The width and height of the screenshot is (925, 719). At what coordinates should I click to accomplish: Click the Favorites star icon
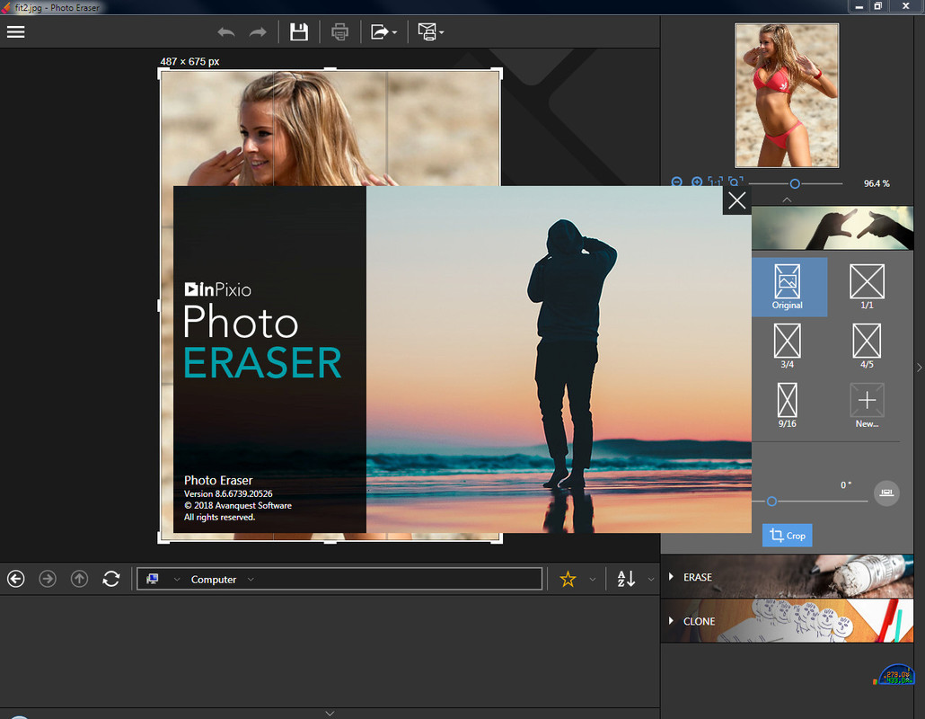568,580
